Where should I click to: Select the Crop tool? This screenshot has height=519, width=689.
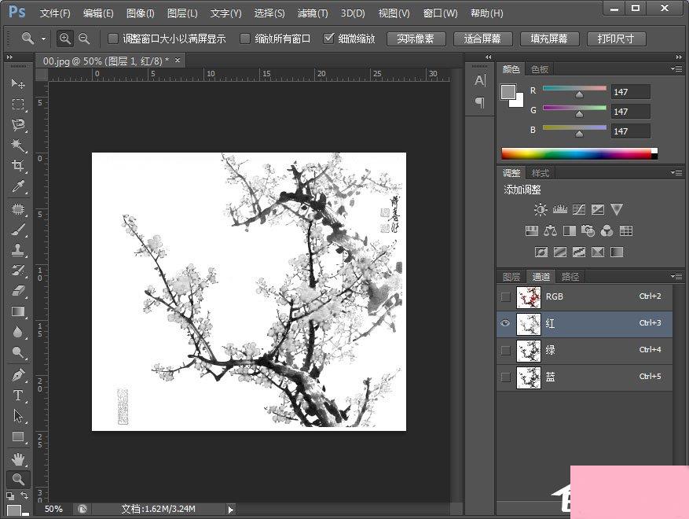(x=17, y=166)
